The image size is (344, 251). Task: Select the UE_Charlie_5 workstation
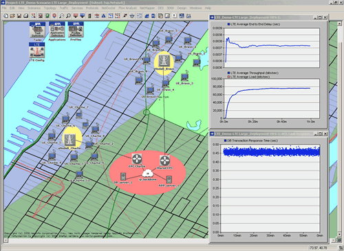pos(52,135)
